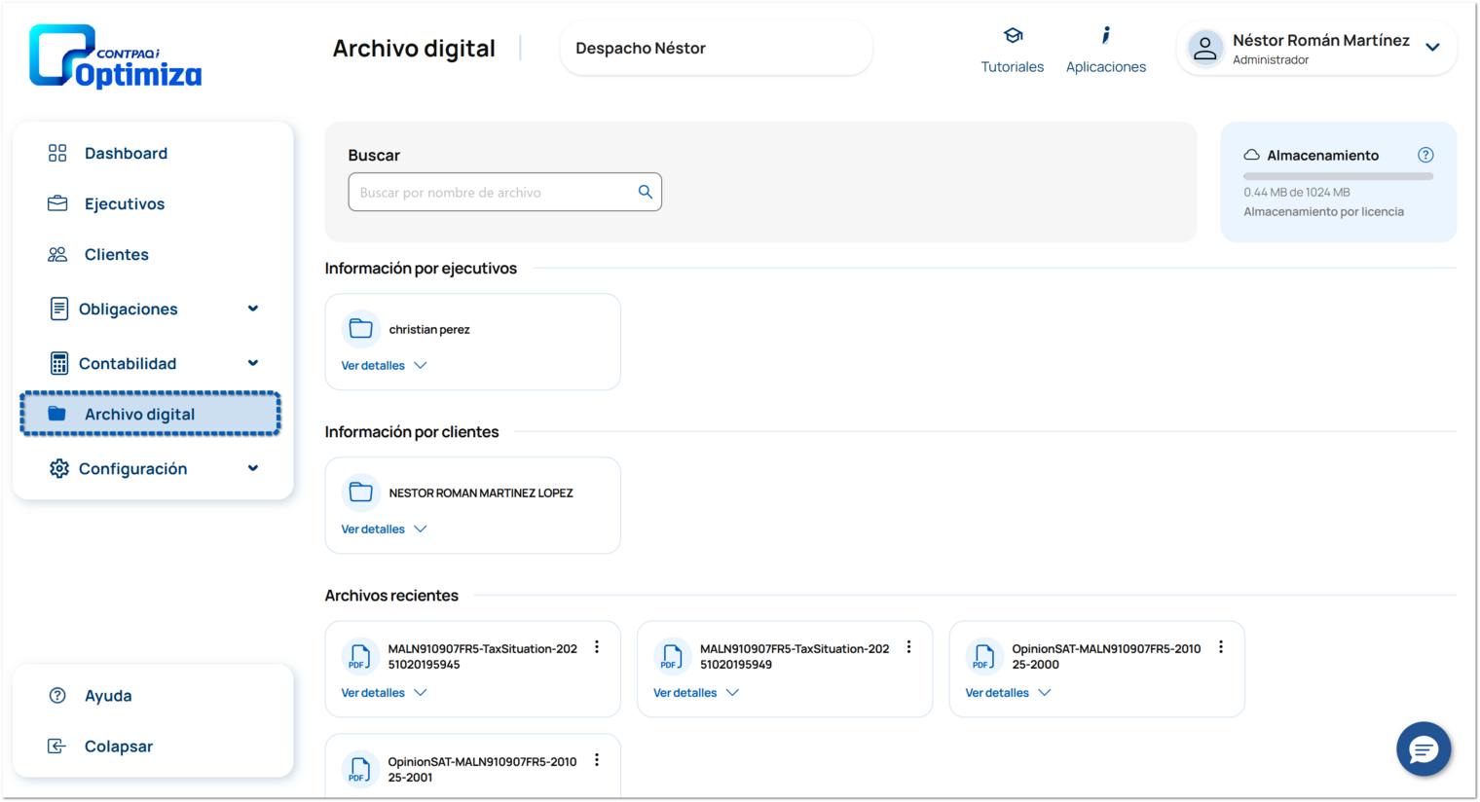
Task: Open the Néstor Román Martínez user dropdown
Action: click(x=1432, y=48)
